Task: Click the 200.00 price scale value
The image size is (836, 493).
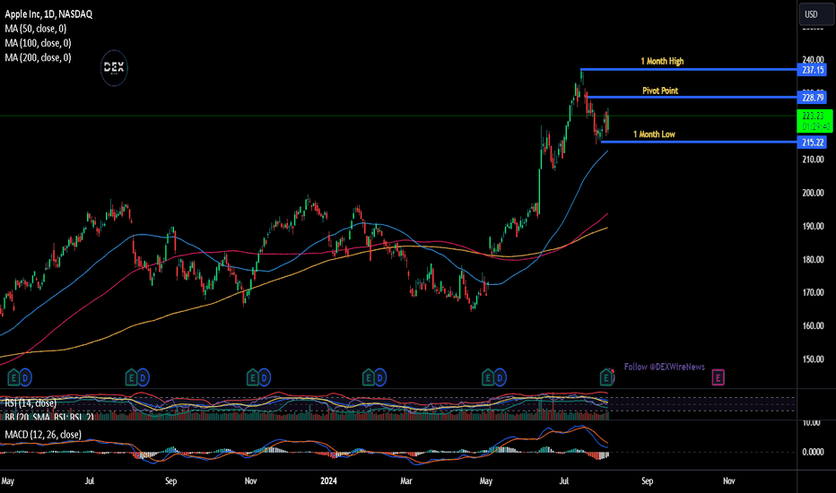Action: 813,193
